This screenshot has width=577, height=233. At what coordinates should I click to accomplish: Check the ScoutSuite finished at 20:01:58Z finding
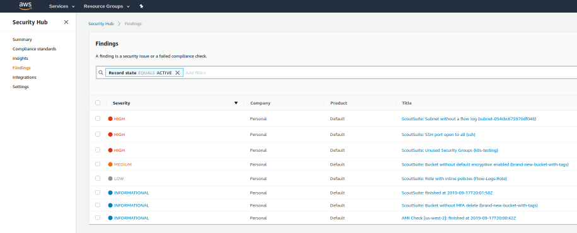[98, 192]
